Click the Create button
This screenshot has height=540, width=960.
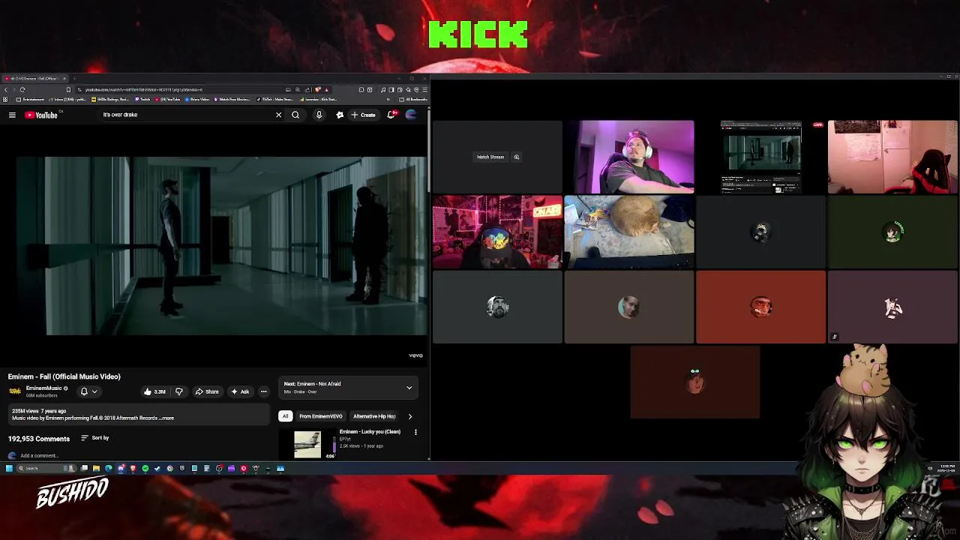364,115
